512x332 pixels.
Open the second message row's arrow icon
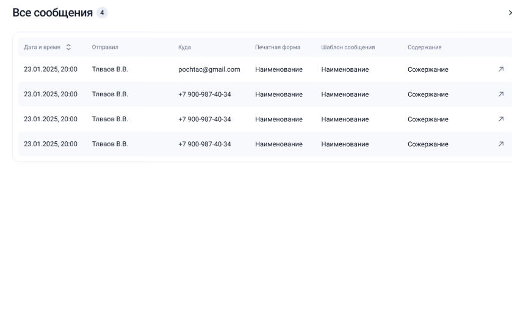click(x=501, y=94)
